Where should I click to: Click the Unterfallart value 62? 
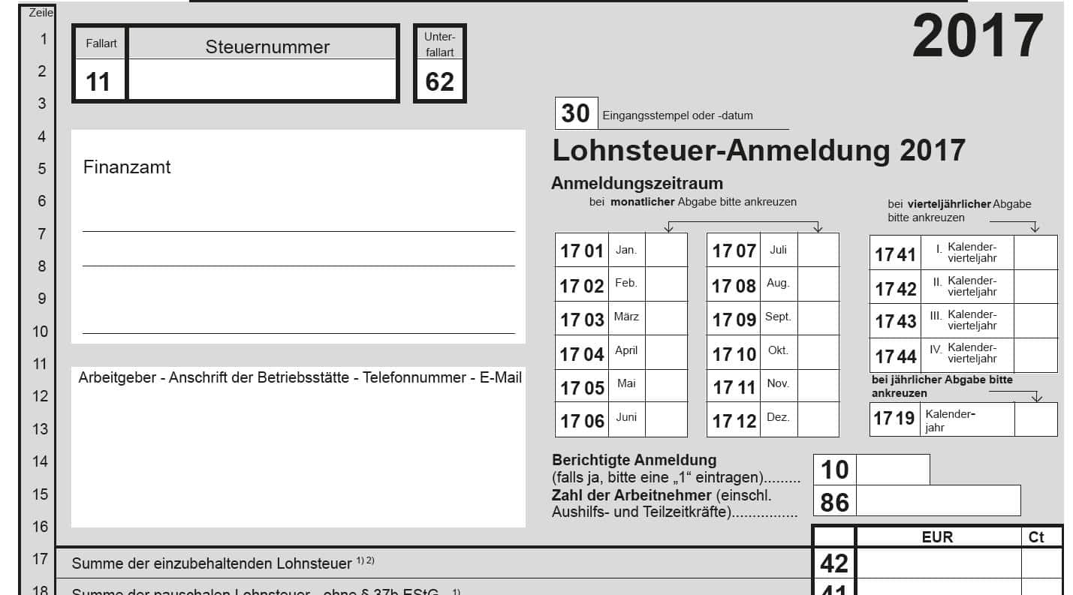pos(439,80)
